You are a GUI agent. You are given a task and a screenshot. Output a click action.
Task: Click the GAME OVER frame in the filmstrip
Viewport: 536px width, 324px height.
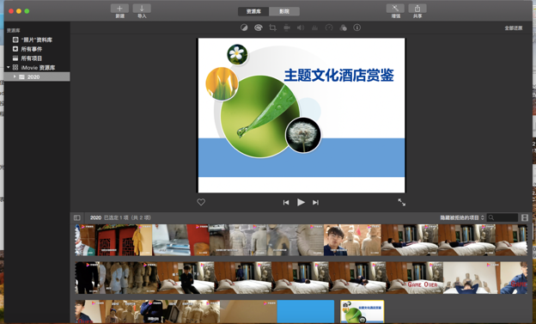click(414, 278)
